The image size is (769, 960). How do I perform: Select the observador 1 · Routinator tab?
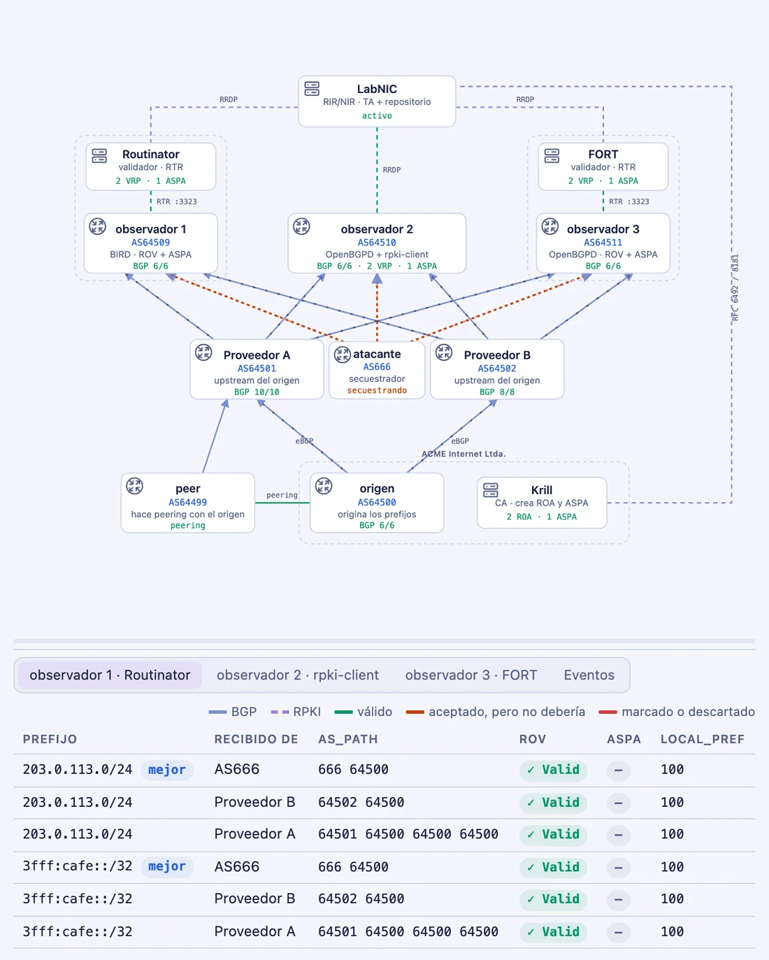(110, 675)
